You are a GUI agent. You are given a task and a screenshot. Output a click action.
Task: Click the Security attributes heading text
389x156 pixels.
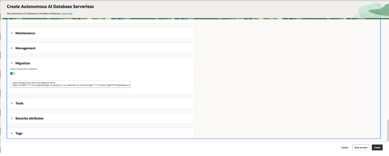[x=30, y=118]
